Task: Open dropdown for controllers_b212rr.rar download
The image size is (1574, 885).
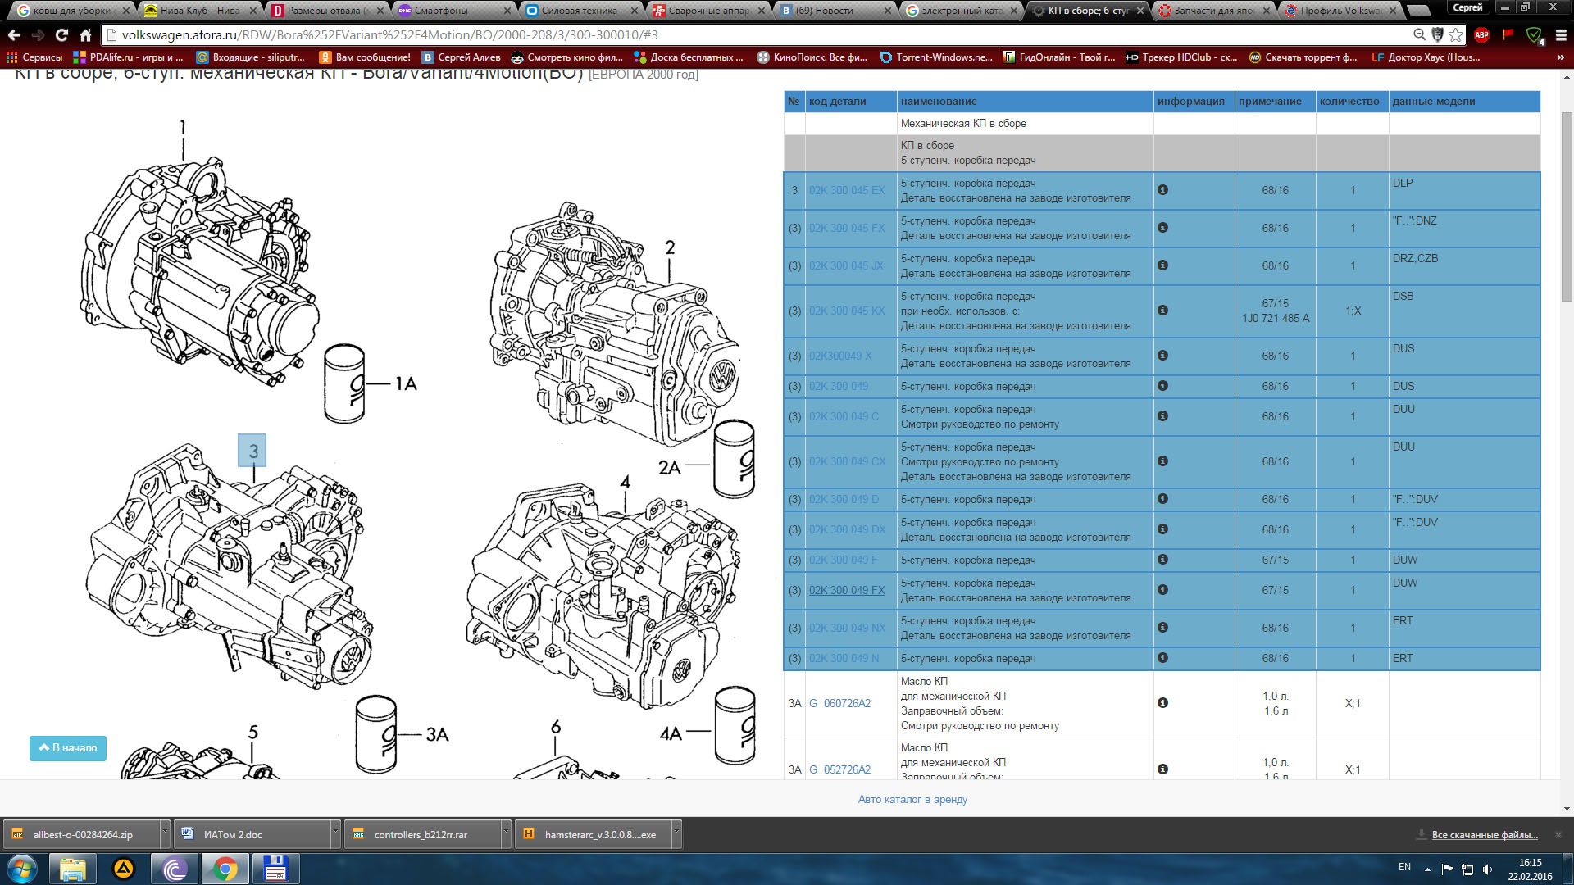Action: coord(505,834)
